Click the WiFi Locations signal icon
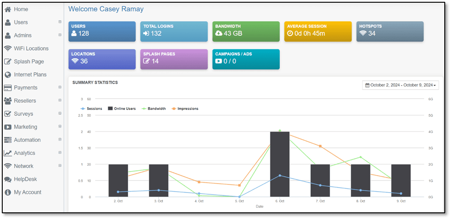The height and width of the screenshot is (219, 451). [7, 48]
